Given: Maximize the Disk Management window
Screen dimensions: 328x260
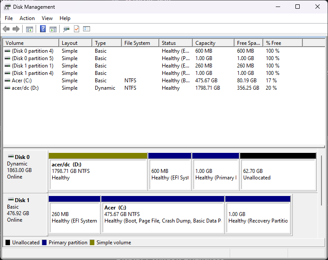Looking at the screenshot, I should (298, 7).
